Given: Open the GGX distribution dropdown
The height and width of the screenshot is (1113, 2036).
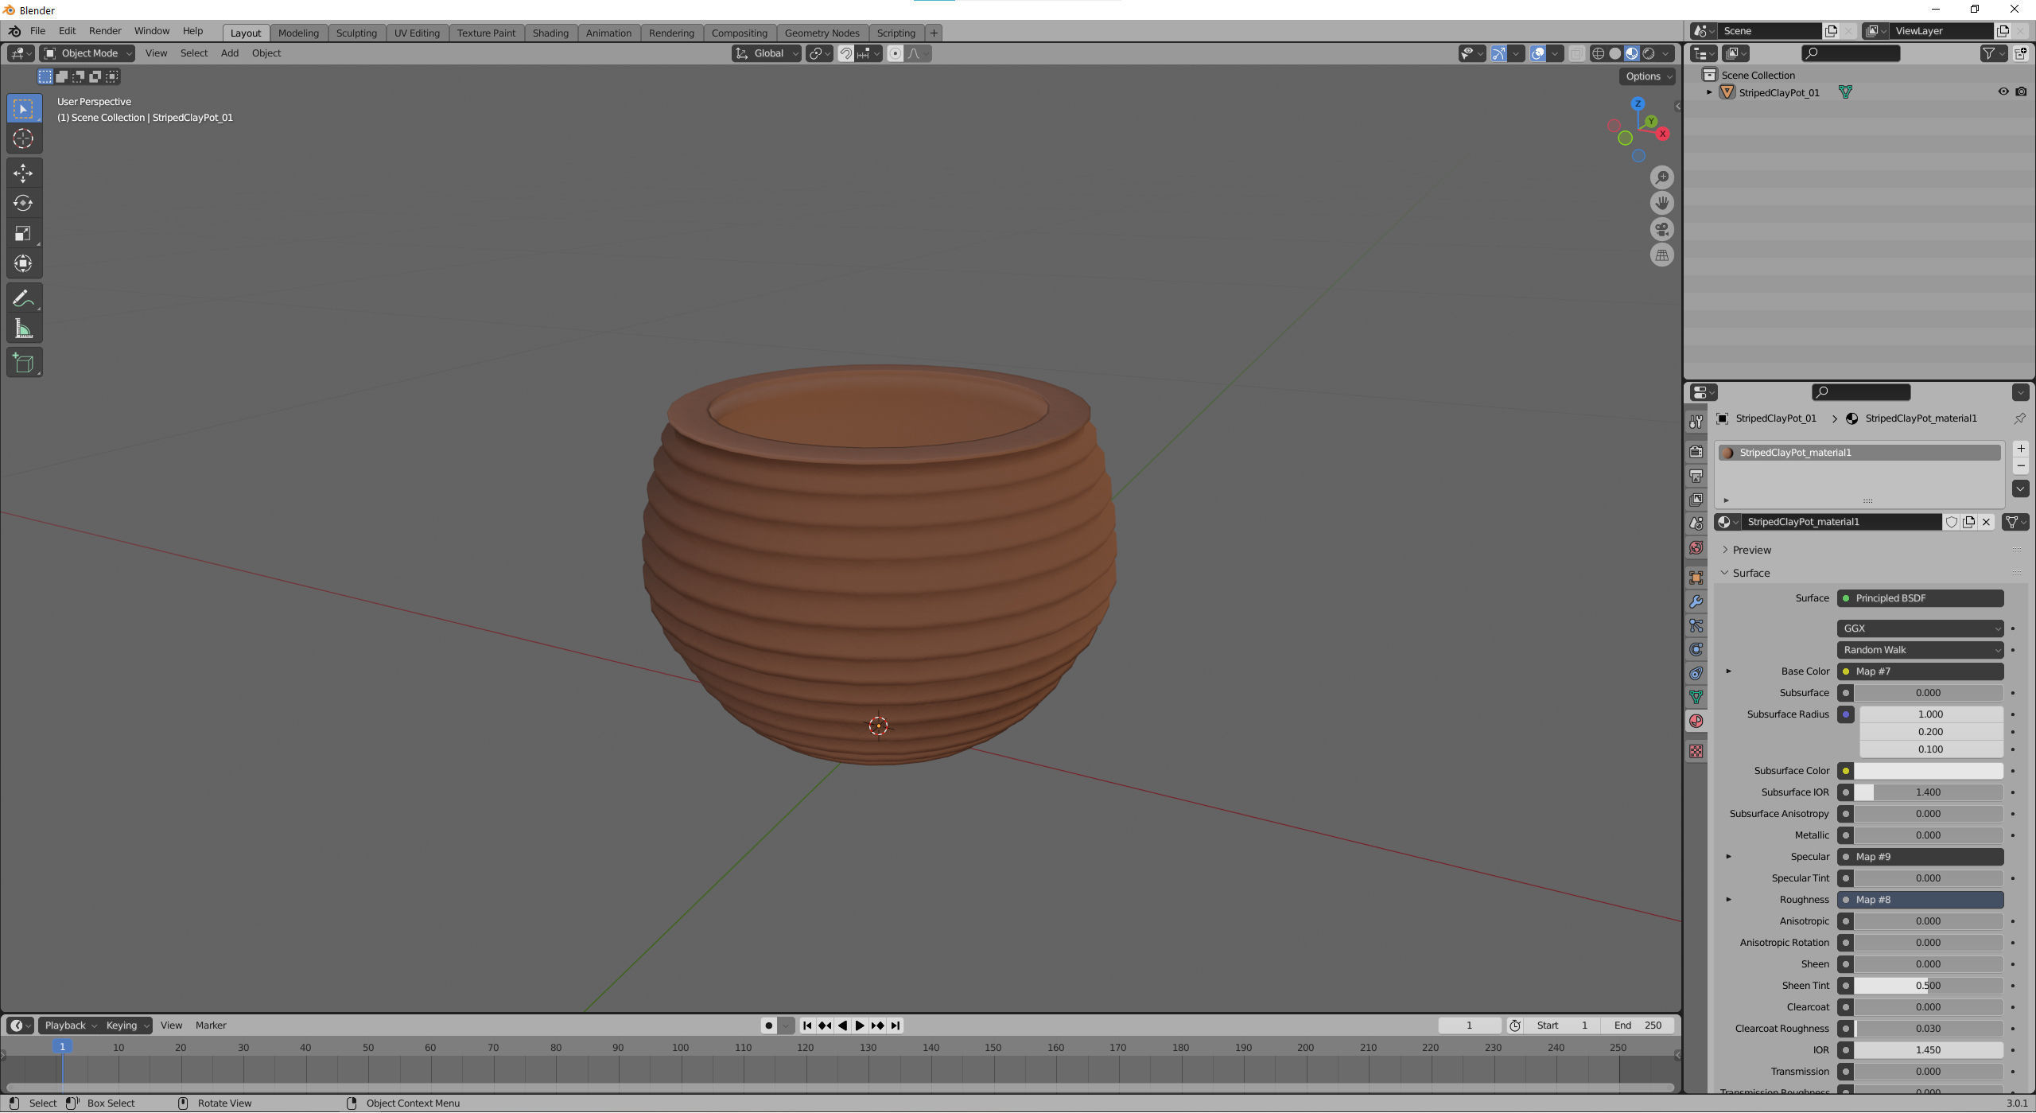Looking at the screenshot, I should (x=1920, y=628).
